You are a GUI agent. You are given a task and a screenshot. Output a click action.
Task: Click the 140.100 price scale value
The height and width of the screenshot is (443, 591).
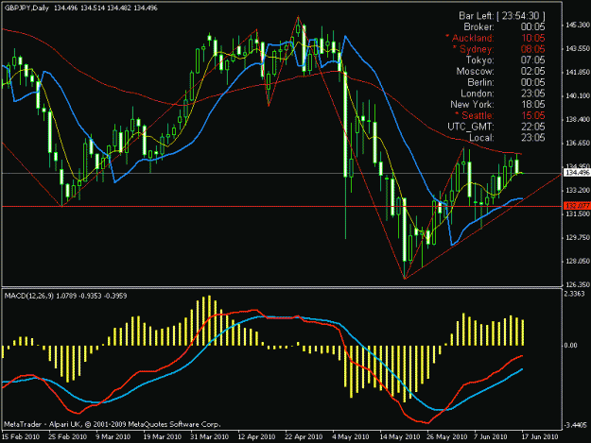[578, 96]
